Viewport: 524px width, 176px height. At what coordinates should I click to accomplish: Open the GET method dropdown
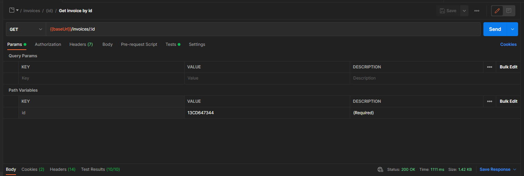click(x=26, y=29)
